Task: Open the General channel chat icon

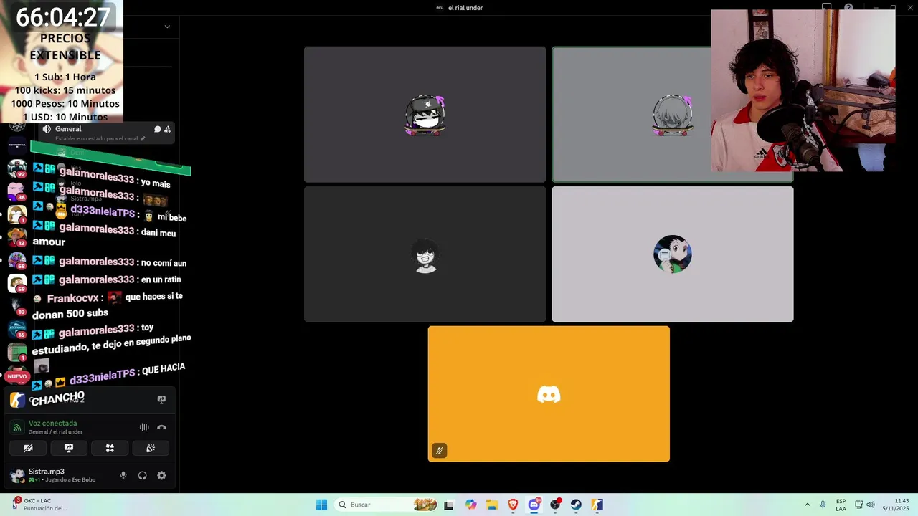Action: pyautogui.click(x=157, y=129)
